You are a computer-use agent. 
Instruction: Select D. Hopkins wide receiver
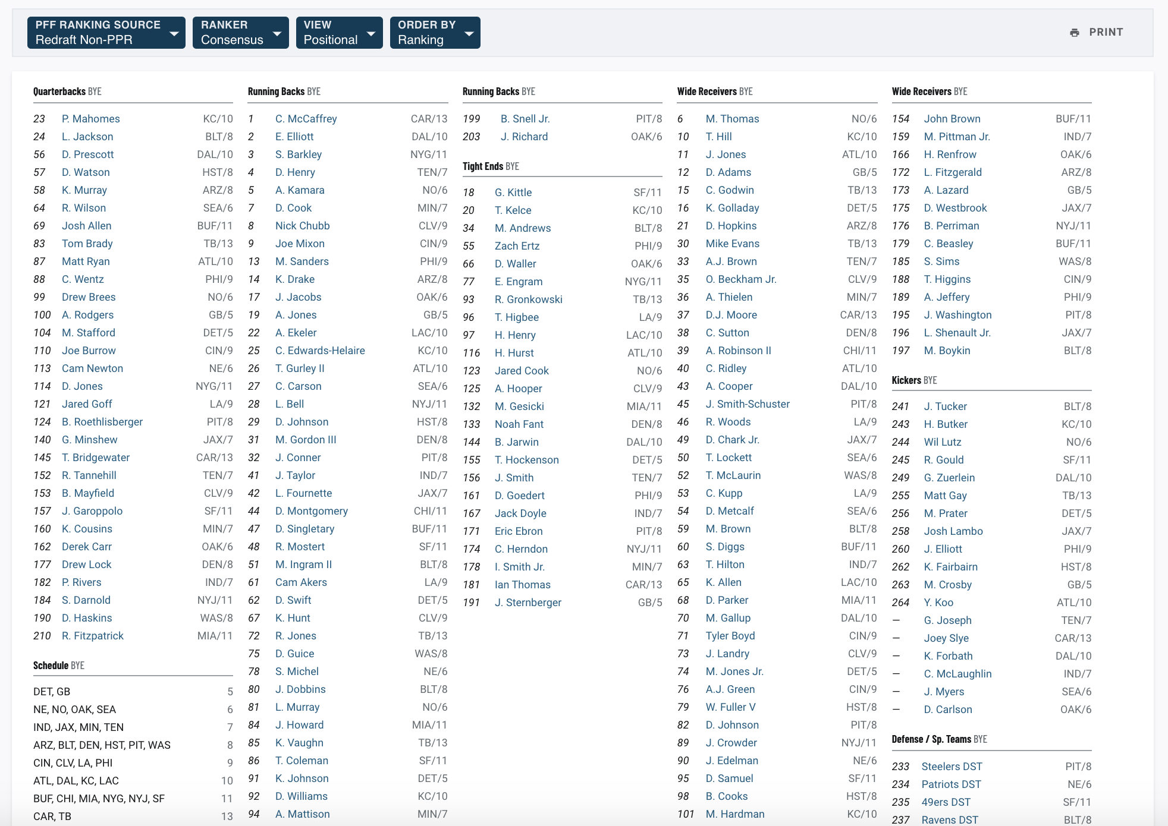click(731, 226)
